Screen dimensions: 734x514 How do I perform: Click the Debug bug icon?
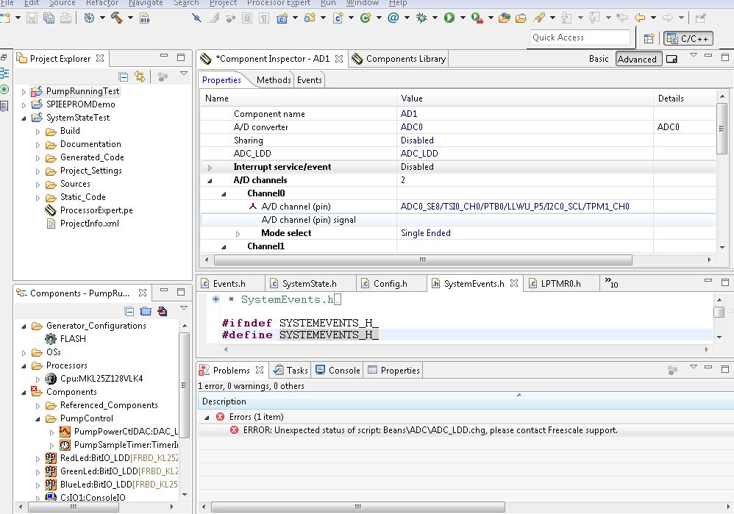pos(421,18)
